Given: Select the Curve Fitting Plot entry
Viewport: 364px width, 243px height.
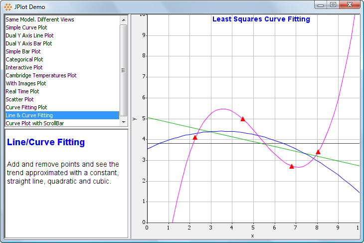Looking at the screenshot, I should tap(62, 107).
